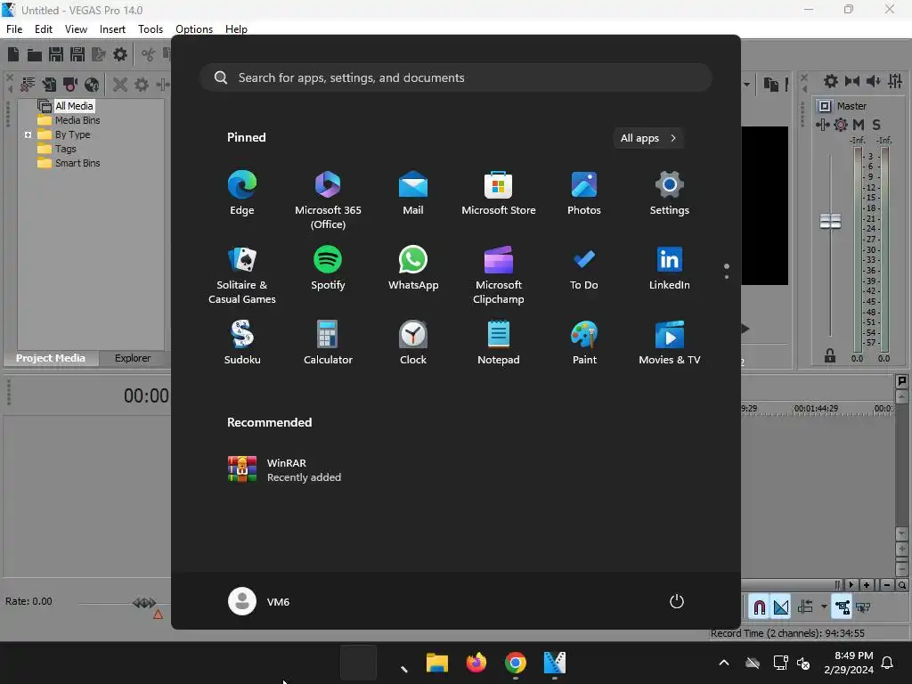The width and height of the screenshot is (912, 684).
Task: Click the power button in Start menu
Action: (x=677, y=601)
